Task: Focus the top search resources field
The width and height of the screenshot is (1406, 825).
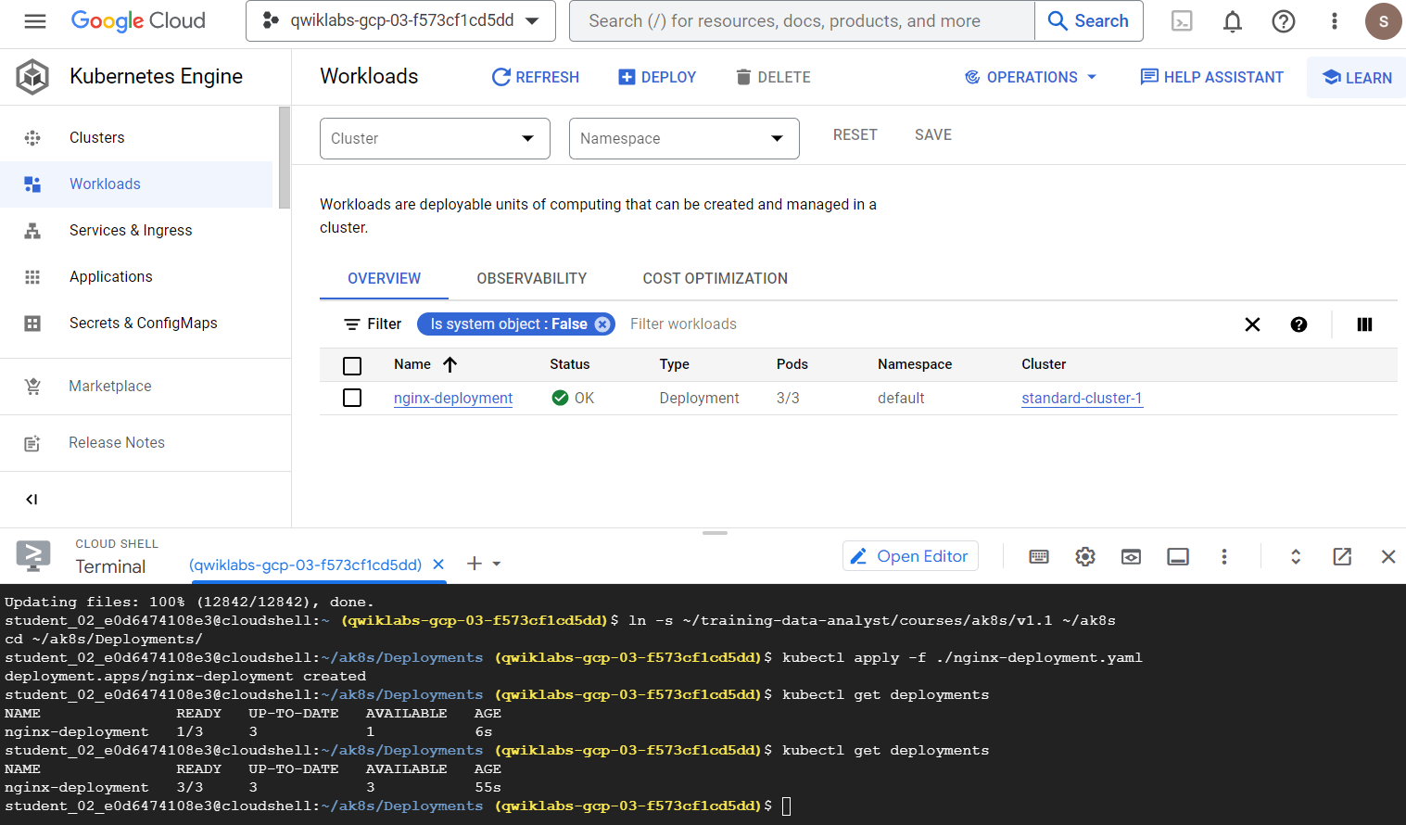Action: coord(802,20)
